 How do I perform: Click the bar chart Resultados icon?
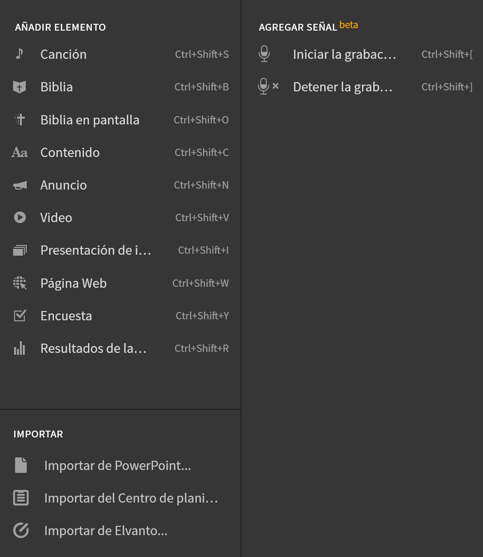(x=19, y=348)
